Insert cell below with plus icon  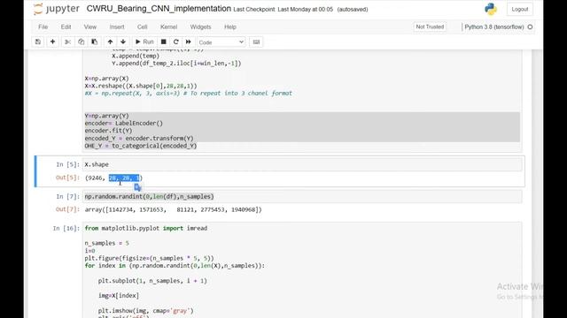click(x=53, y=42)
